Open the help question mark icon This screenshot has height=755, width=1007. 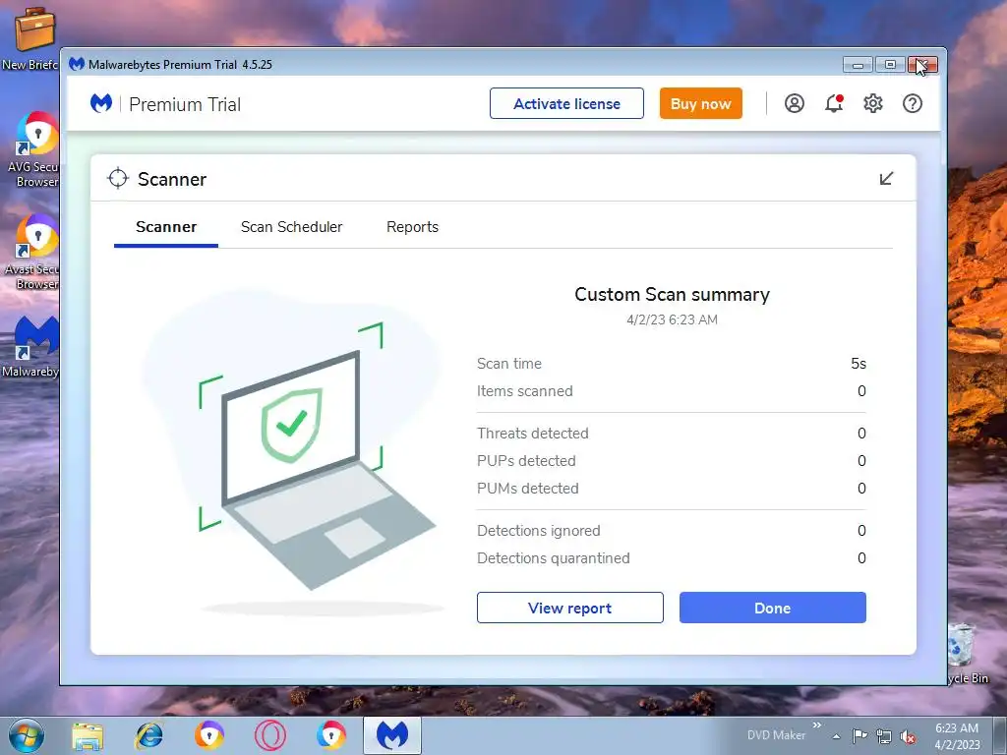tap(912, 103)
